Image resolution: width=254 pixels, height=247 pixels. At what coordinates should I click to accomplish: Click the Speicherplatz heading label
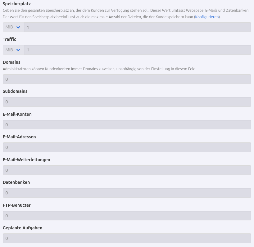[x=17, y=4]
